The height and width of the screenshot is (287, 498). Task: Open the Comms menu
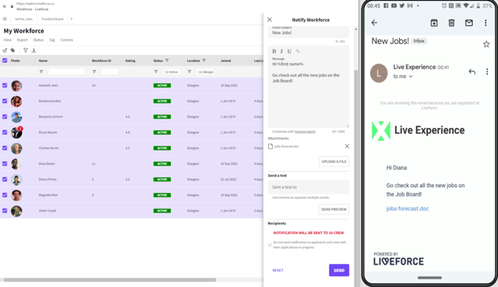(67, 39)
